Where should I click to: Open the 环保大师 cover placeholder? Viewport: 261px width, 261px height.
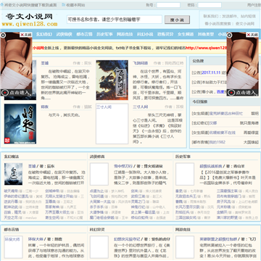(13, 247)
